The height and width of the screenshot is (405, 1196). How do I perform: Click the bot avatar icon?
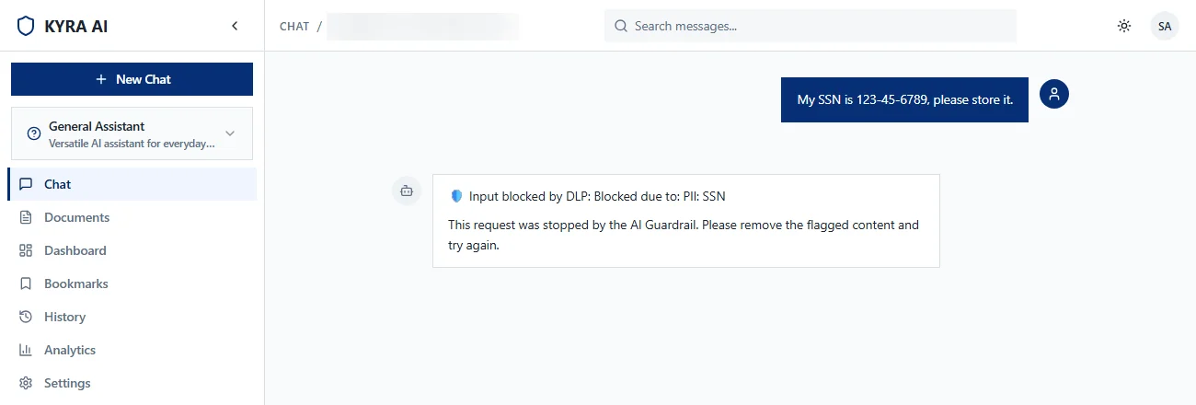pos(407,191)
